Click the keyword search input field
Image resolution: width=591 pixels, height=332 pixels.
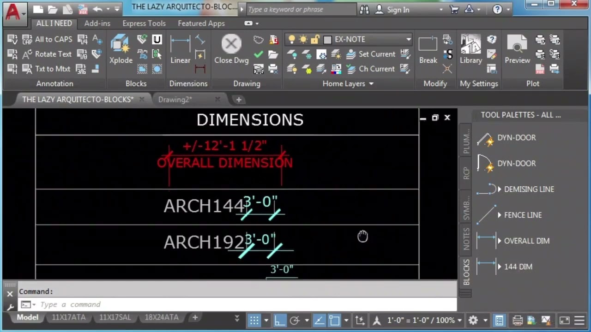301,9
